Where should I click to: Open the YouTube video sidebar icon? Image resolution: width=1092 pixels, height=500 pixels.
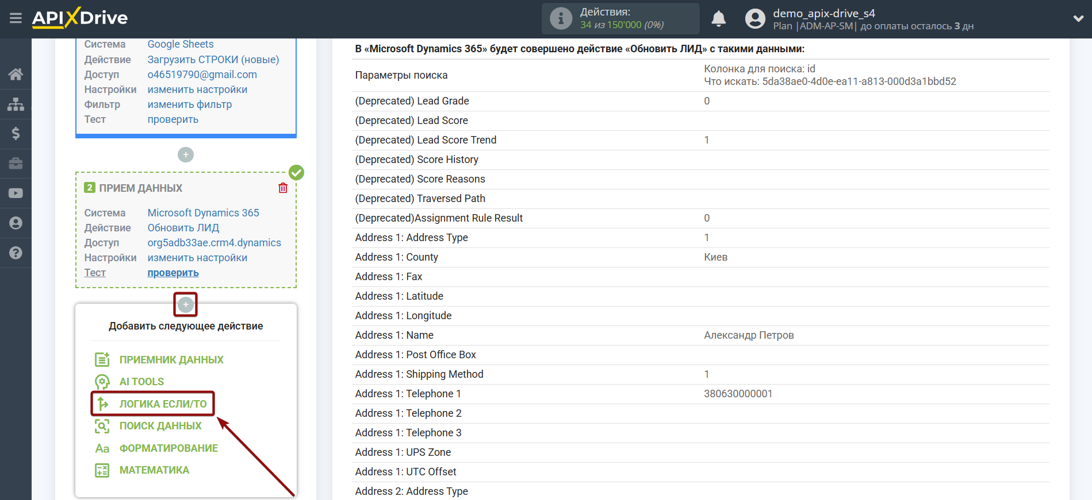point(16,193)
